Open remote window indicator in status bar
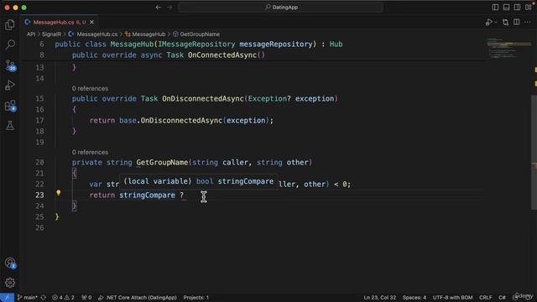The width and height of the screenshot is (537, 302). (7, 298)
